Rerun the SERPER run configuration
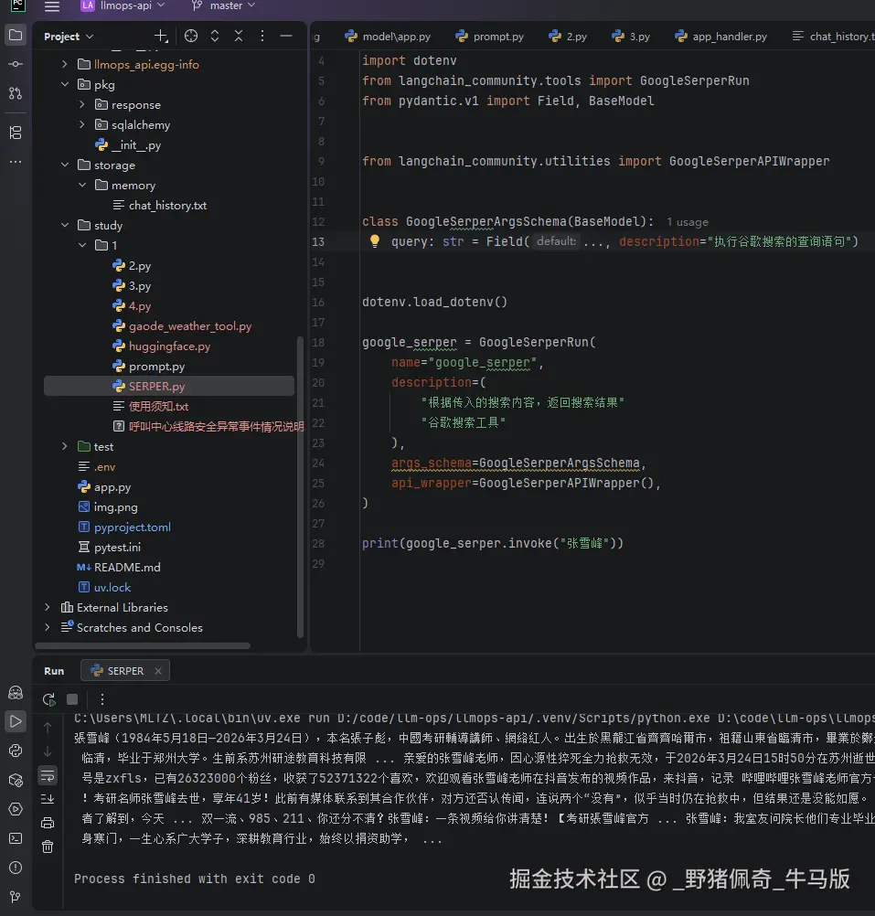 pos(48,699)
